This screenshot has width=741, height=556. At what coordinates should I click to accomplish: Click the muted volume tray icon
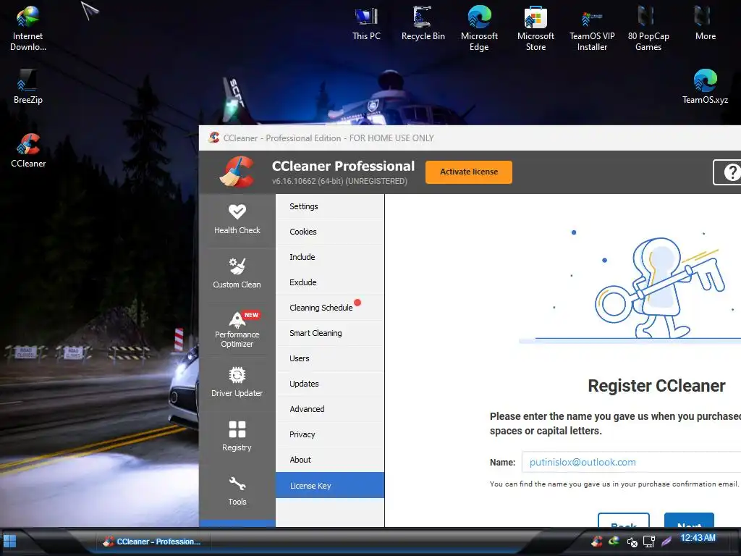632,542
